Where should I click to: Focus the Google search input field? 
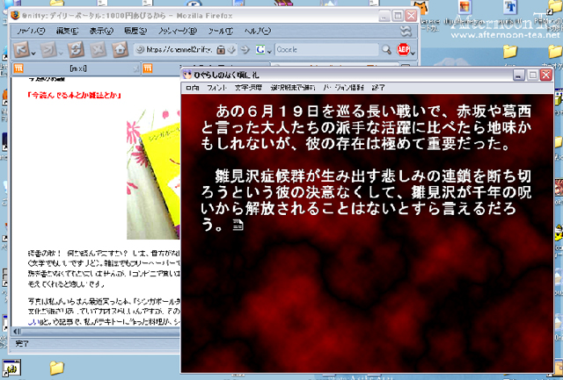tap(325, 49)
